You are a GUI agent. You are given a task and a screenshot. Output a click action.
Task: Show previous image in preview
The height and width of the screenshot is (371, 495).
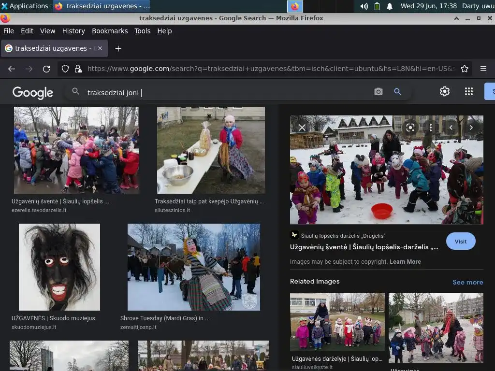451,128
